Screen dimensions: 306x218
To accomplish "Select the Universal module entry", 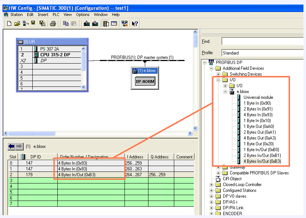I will click(258, 97).
